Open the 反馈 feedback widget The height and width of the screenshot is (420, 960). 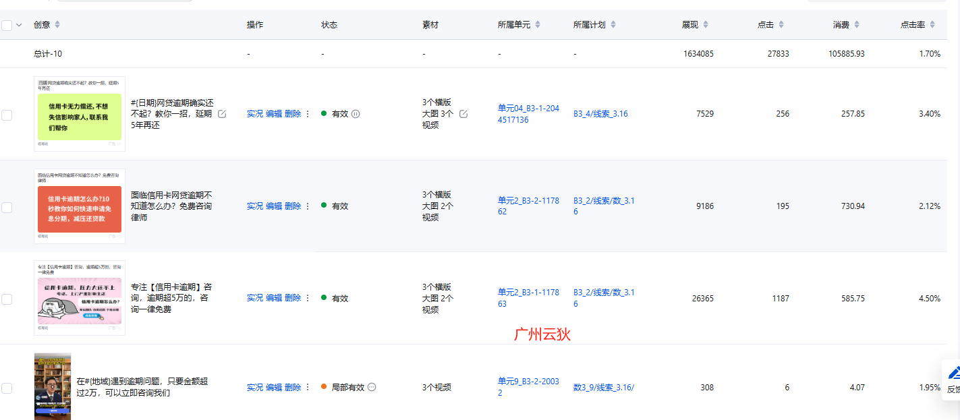point(953,380)
